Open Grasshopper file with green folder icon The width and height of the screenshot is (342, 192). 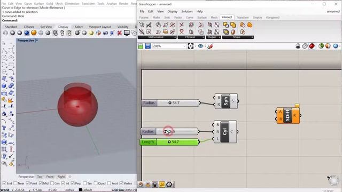[x=141, y=46]
